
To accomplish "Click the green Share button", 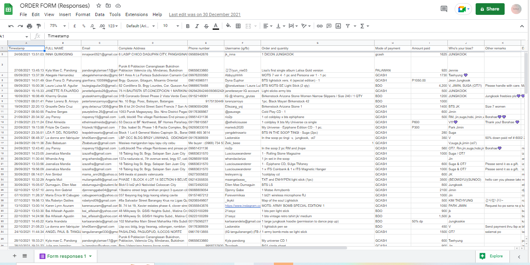I will (490, 9).
